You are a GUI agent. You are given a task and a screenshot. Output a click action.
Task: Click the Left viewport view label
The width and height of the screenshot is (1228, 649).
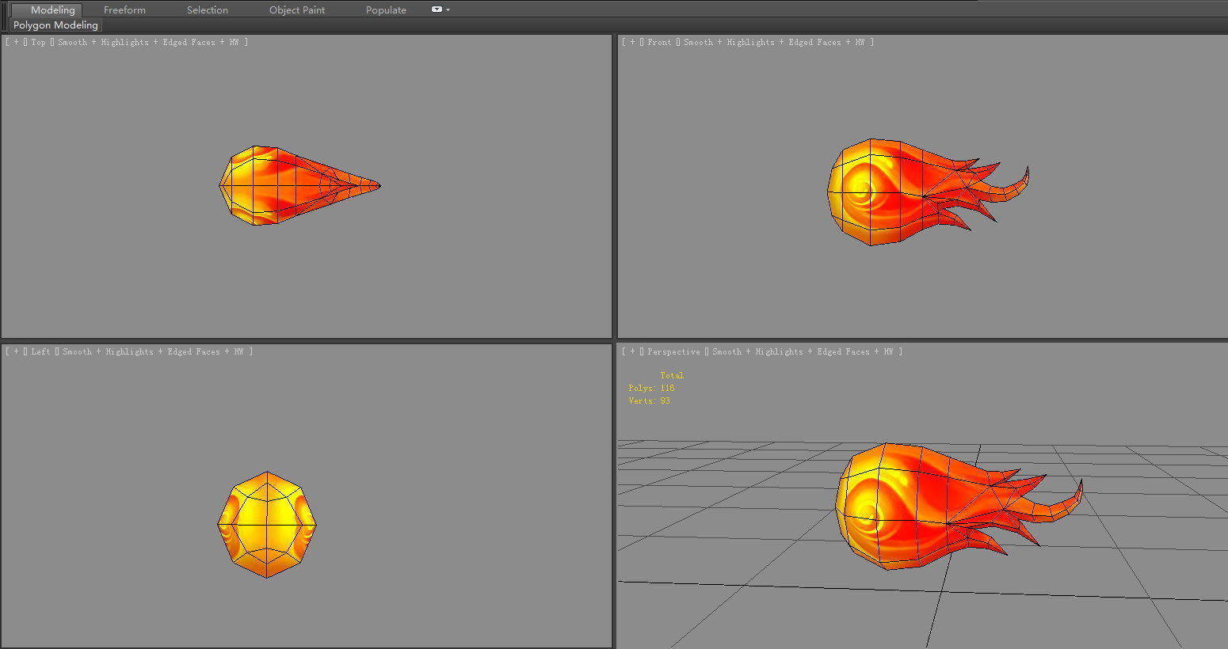click(40, 352)
